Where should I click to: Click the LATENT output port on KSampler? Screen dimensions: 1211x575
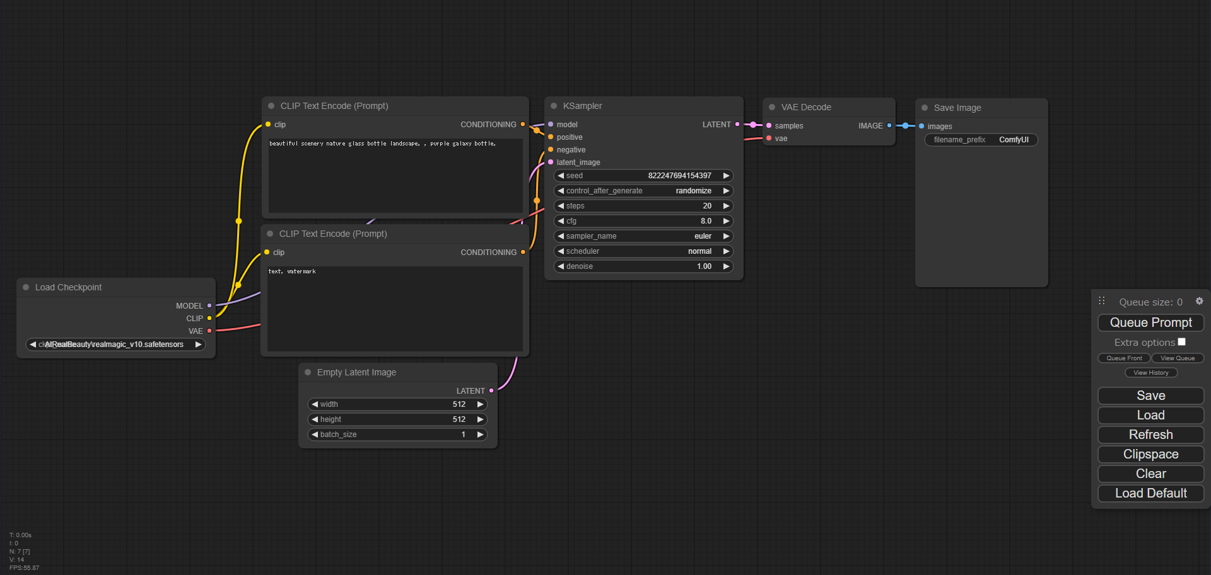[x=737, y=124]
